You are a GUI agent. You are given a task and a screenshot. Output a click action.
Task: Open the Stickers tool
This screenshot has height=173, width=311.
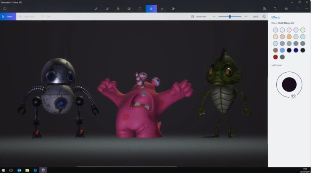(x=129, y=8)
